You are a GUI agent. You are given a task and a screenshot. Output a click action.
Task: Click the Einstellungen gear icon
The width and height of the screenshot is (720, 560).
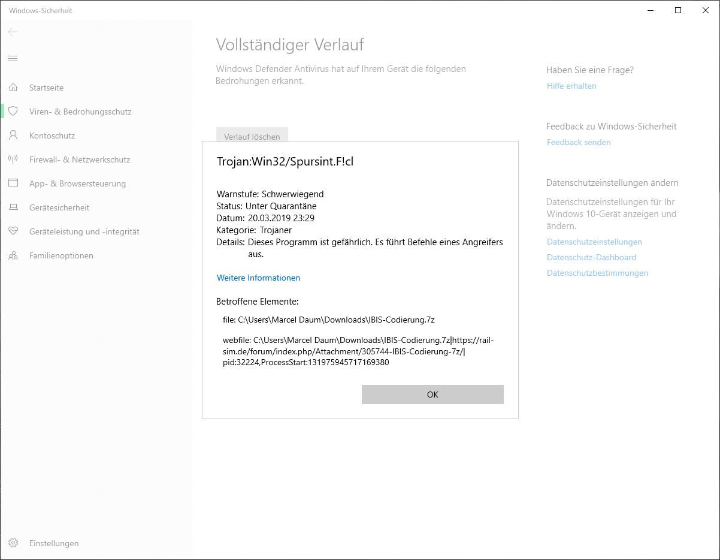[13, 543]
